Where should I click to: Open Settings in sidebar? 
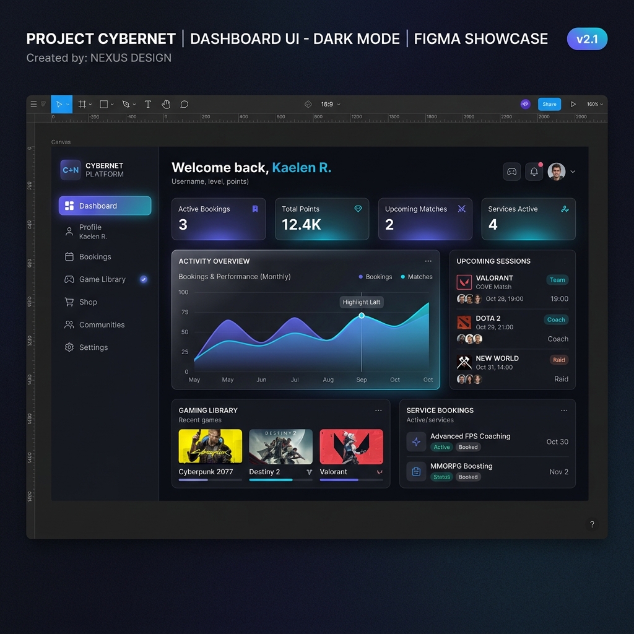(x=105, y=347)
